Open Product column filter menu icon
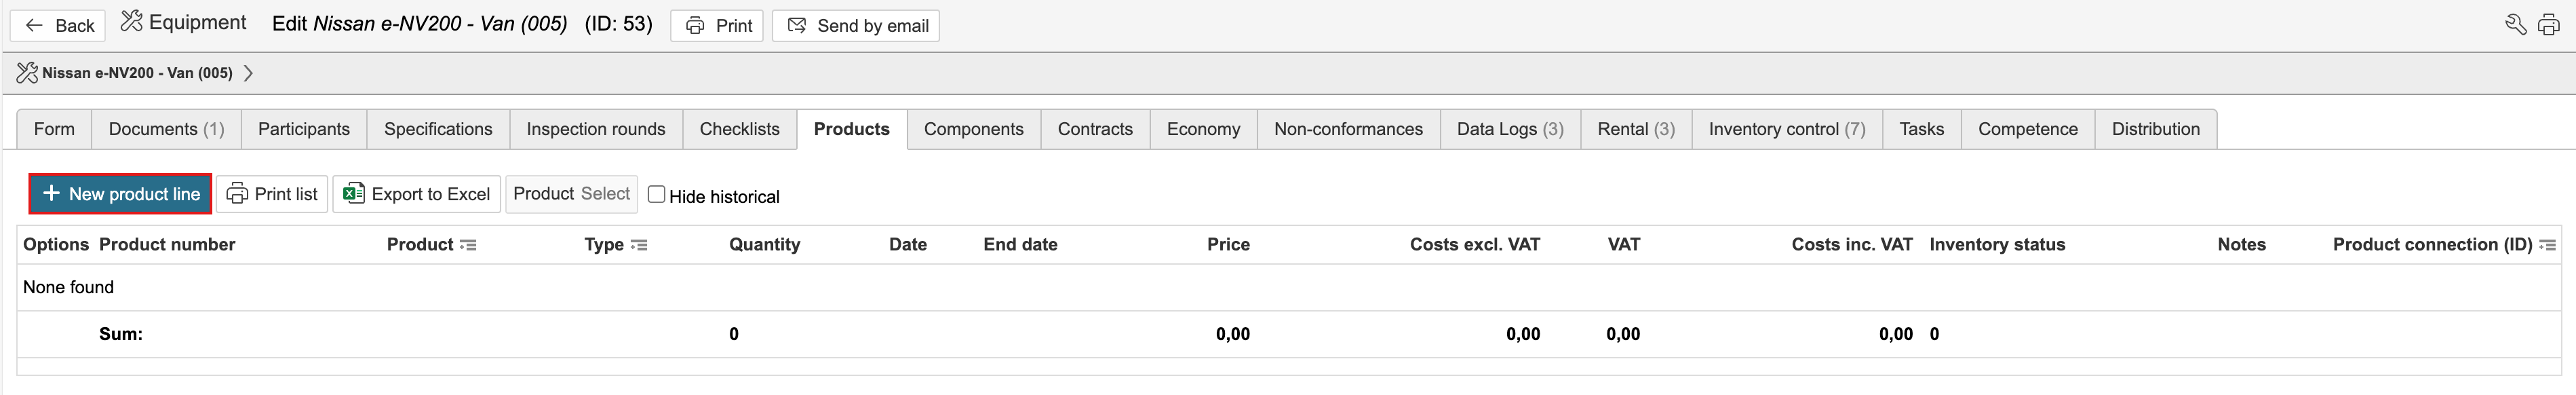This screenshot has width=2576, height=395. (x=468, y=245)
